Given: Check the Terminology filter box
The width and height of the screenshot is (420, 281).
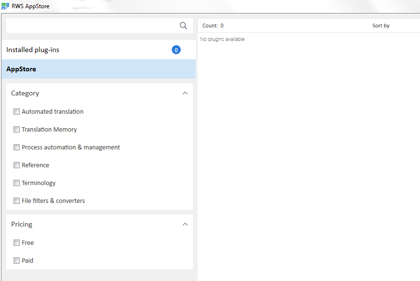Looking at the screenshot, I should point(16,183).
